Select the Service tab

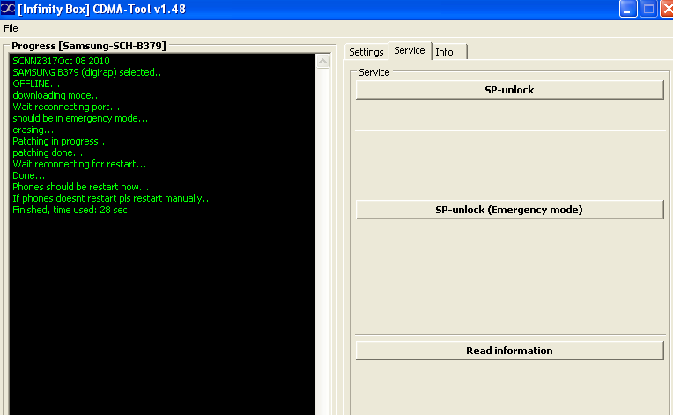coord(410,50)
